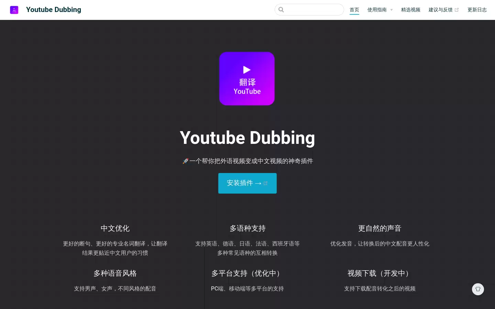Click the 多平台支持（优化中） heading
The image size is (495, 309).
[247, 273]
